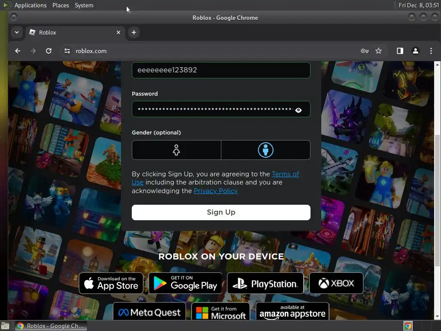Viewport: 441px width, 331px height.
Task: Click the username input field
Action: click(221, 70)
